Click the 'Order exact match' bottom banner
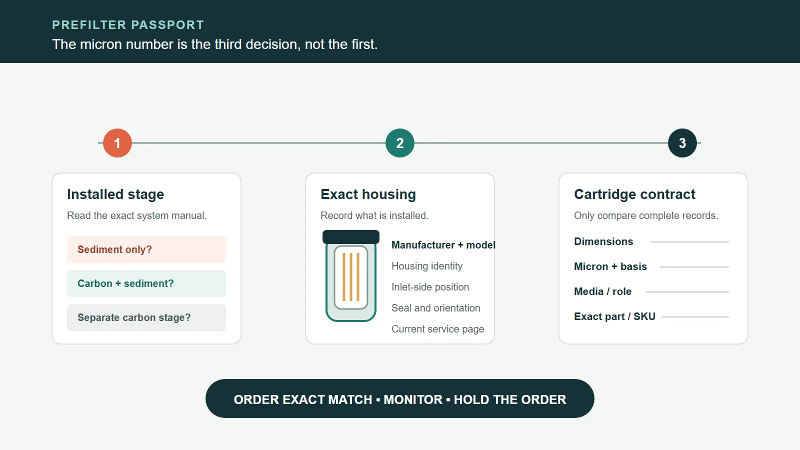800x450 pixels. pyautogui.click(x=400, y=398)
